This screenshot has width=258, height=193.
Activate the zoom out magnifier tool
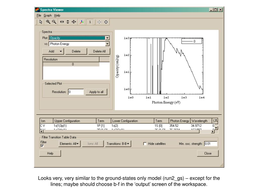coord(54,22)
